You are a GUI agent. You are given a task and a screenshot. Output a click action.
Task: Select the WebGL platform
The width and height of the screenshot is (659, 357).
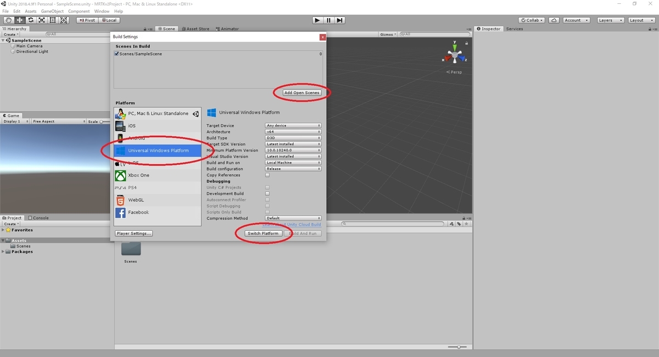pyautogui.click(x=158, y=200)
